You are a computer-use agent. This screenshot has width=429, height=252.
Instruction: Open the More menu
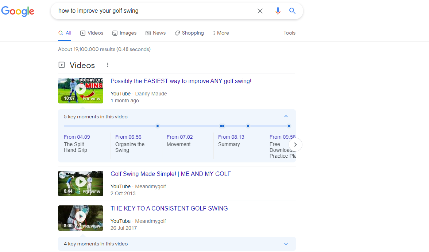pos(220,33)
